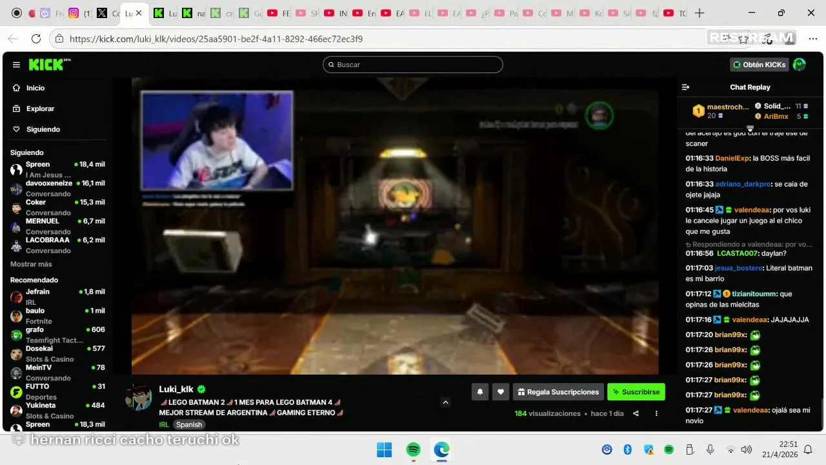Click valendeaa username at 01:16:45

tap(751, 210)
